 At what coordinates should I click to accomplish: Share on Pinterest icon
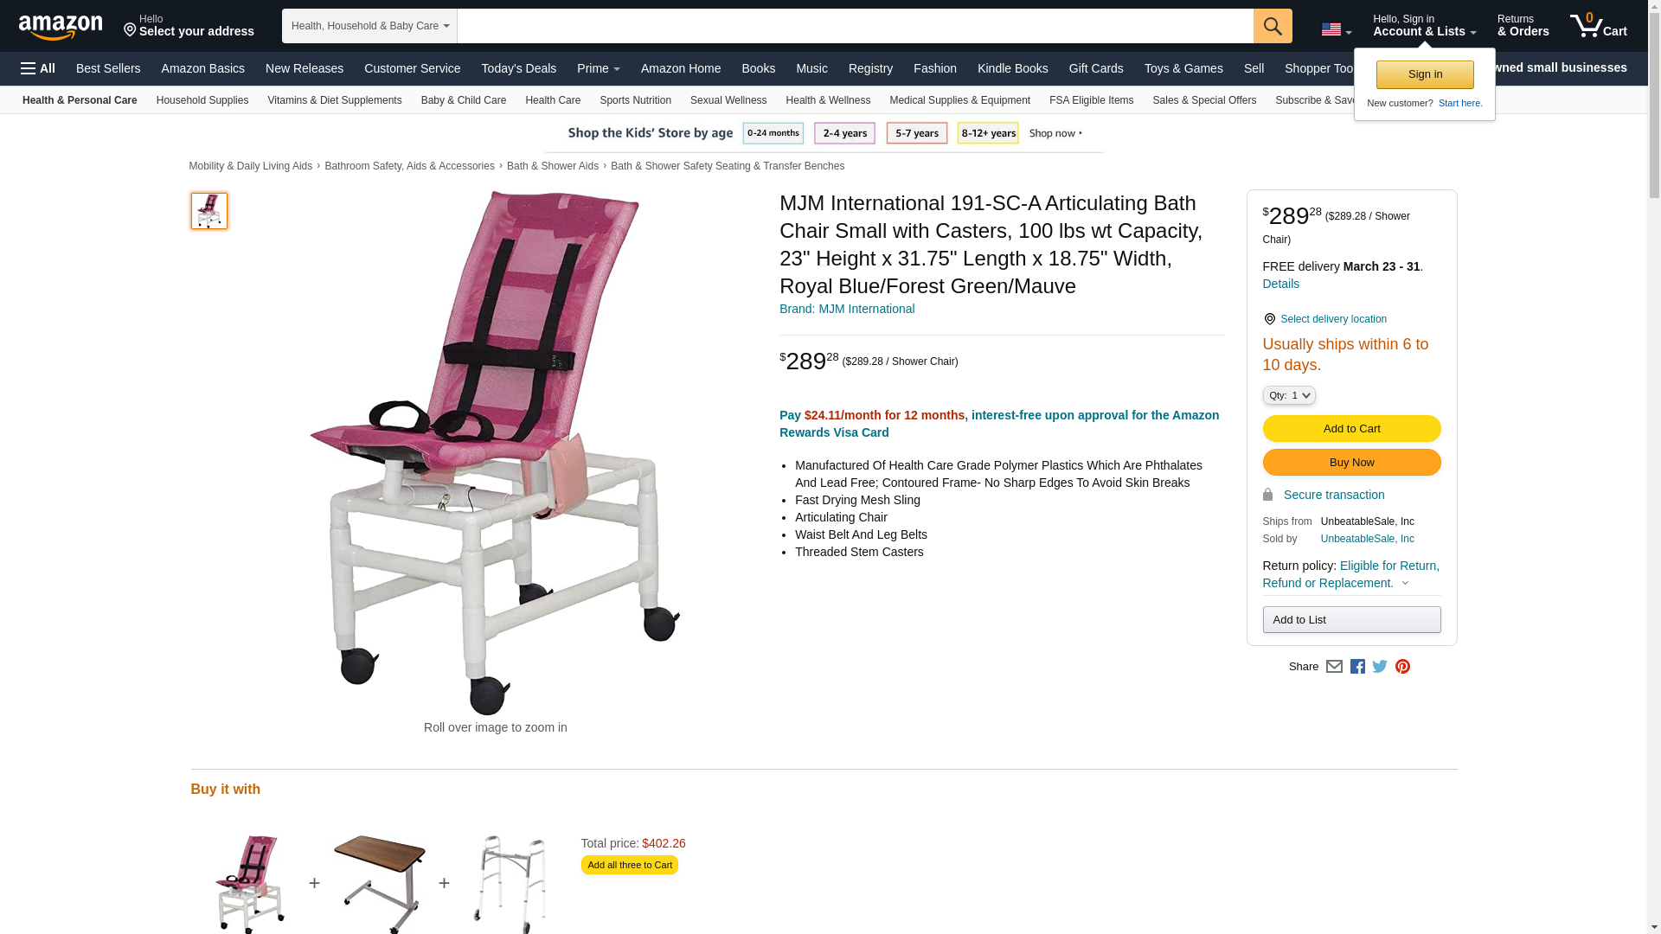[x=1402, y=667]
